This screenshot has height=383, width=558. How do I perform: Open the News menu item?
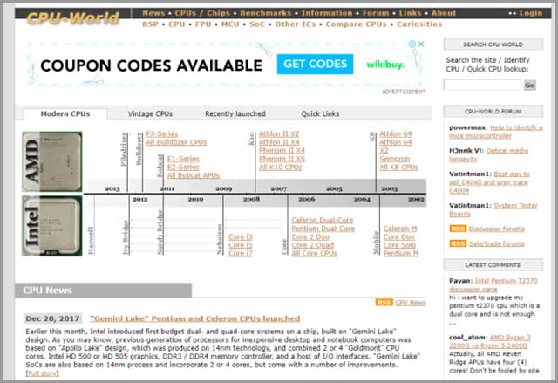[x=153, y=13]
